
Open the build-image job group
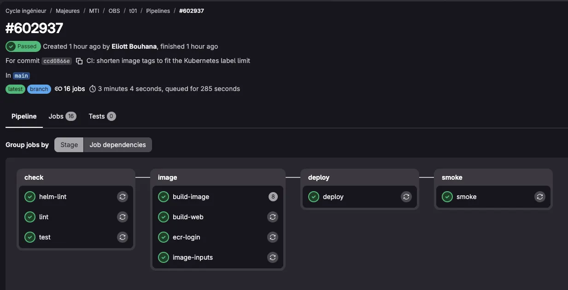[191, 197]
